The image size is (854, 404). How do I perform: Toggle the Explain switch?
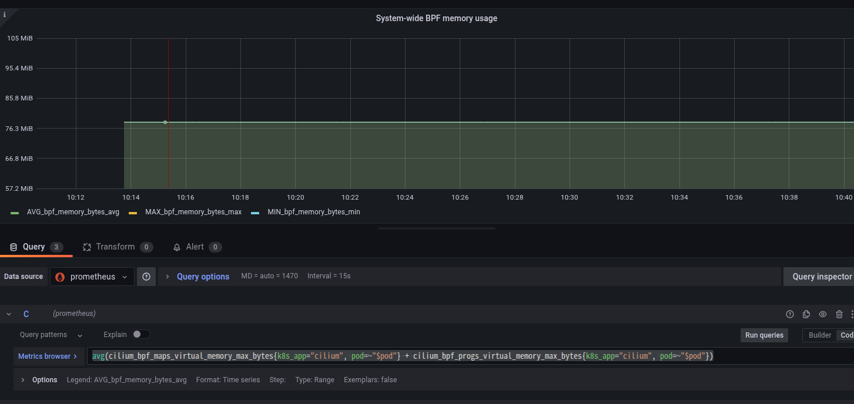pyautogui.click(x=141, y=334)
